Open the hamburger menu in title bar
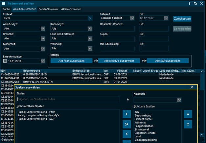 pyautogui.click(x=4, y=3)
